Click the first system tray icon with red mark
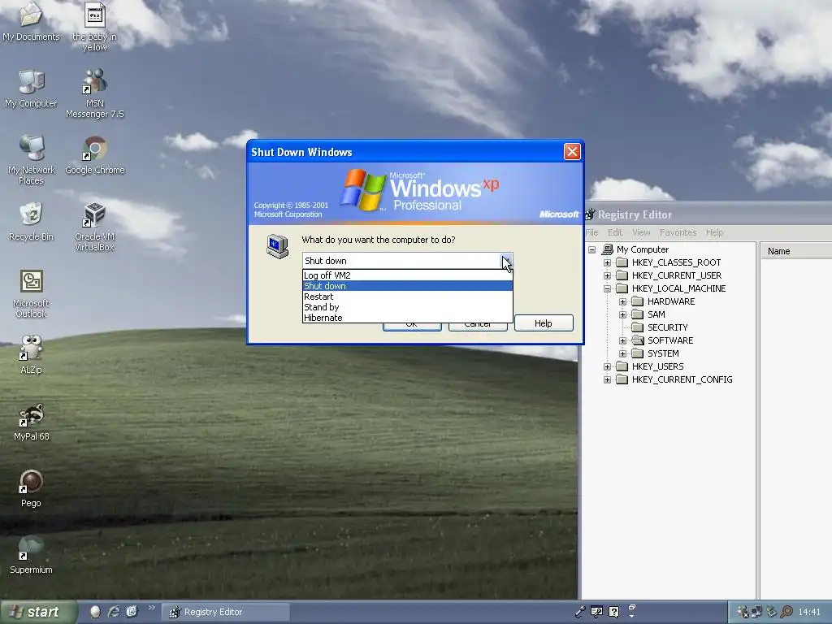This screenshot has width=832, height=624. (743, 612)
